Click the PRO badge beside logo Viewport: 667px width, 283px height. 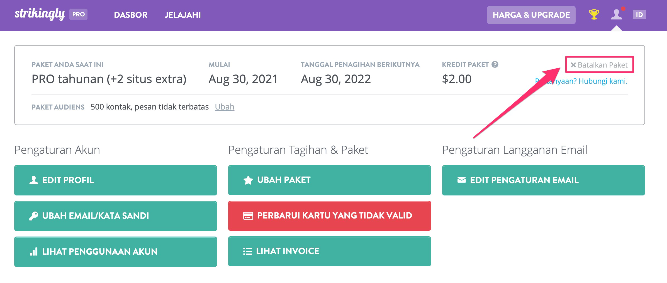click(x=78, y=14)
